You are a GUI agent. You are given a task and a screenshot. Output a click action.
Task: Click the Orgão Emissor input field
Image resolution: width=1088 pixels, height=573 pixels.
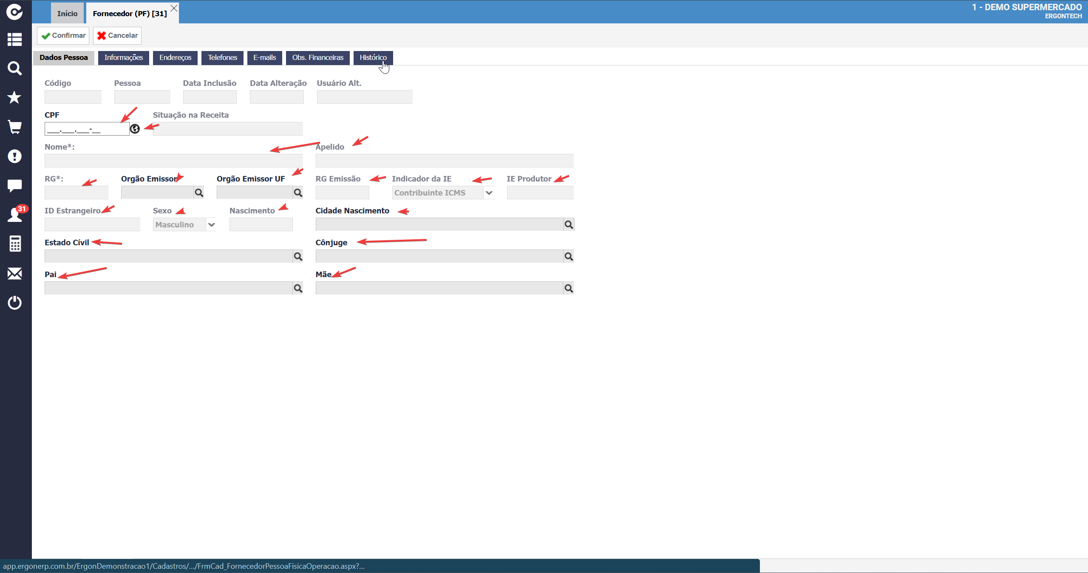click(157, 193)
